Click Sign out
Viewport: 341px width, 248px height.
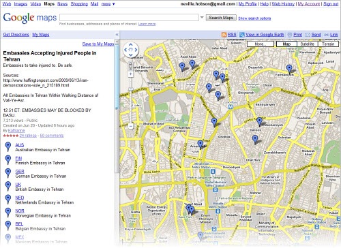[331, 4]
